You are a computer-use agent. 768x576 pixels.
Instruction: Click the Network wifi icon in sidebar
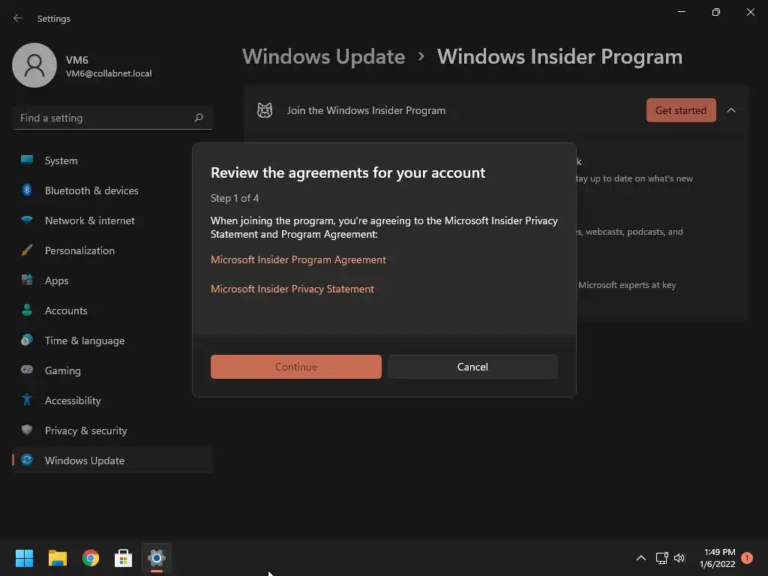(x=27, y=220)
